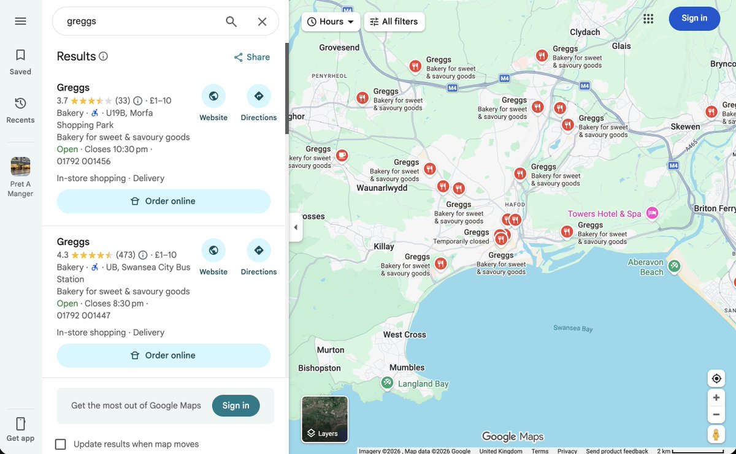Click Send product feedback
The height and width of the screenshot is (454, 736).
pos(617,451)
